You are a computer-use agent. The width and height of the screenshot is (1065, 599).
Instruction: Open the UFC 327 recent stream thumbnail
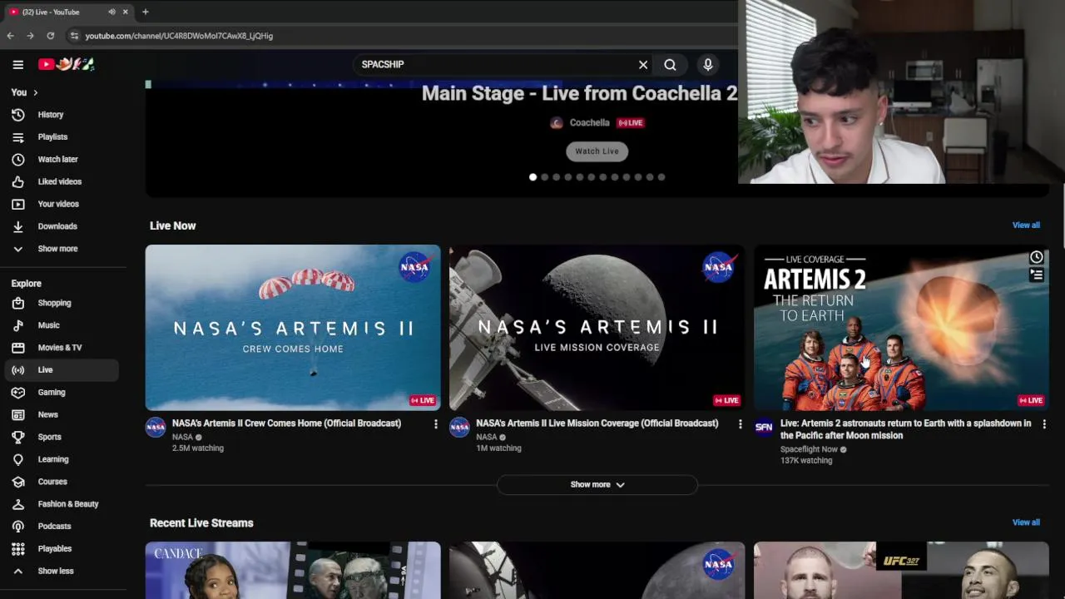coord(901,571)
